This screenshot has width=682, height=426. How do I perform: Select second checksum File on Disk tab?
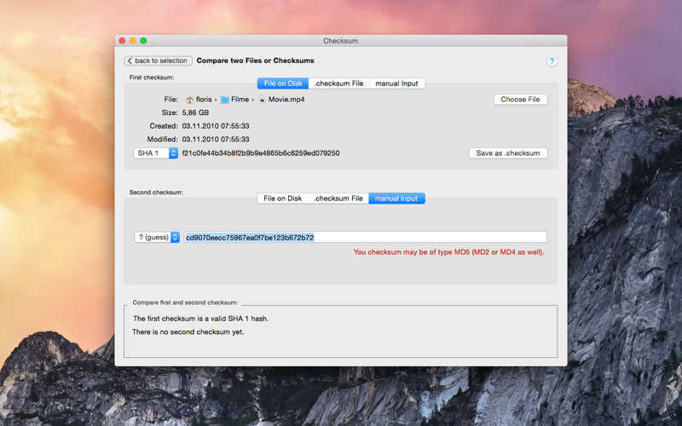pyautogui.click(x=283, y=199)
